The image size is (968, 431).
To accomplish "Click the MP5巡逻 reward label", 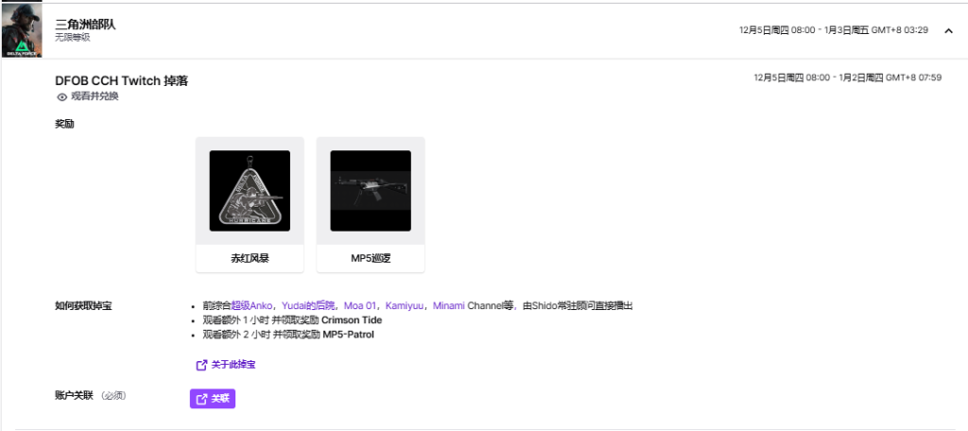I will [x=371, y=259].
